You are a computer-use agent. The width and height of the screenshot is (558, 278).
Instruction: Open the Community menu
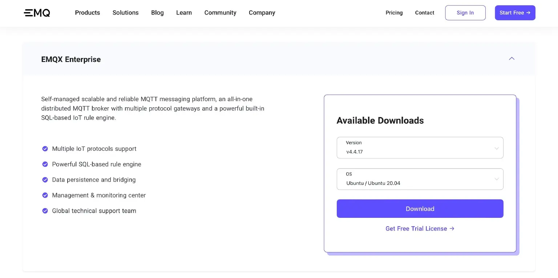point(220,13)
